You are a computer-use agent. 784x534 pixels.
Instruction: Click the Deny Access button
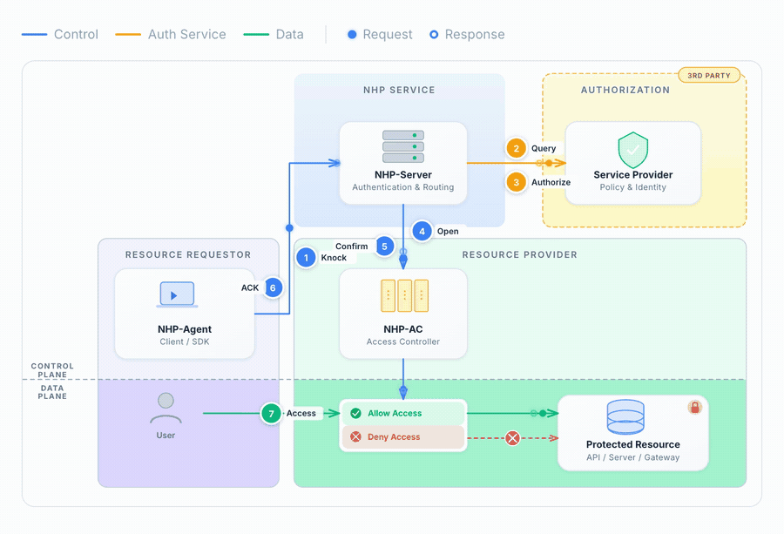pyautogui.click(x=402, y=437)
